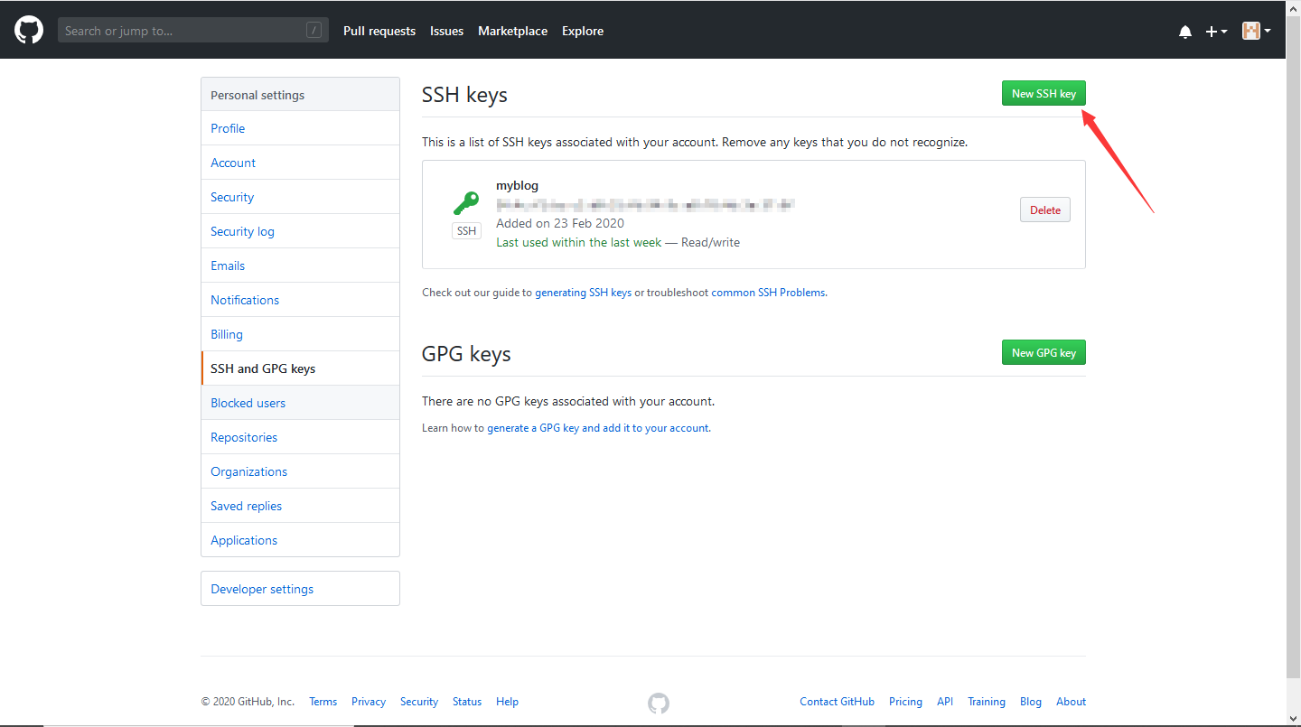Focus the Search or jump to field

193,31
